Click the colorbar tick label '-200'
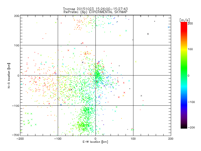 (191, 127)
